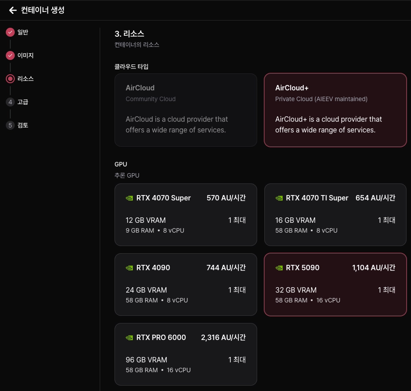The width and height of the screenshot is (411, 391).
Task: Click the NVIDIA logo on RTX PRO 6000
Action: [x=129, y=337]
